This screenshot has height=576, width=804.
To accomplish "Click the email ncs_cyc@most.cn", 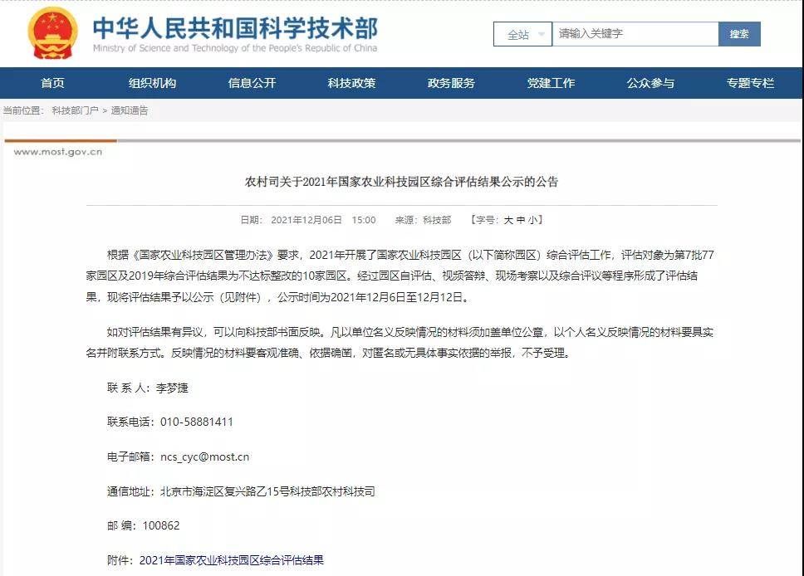I will pos(205,456).
